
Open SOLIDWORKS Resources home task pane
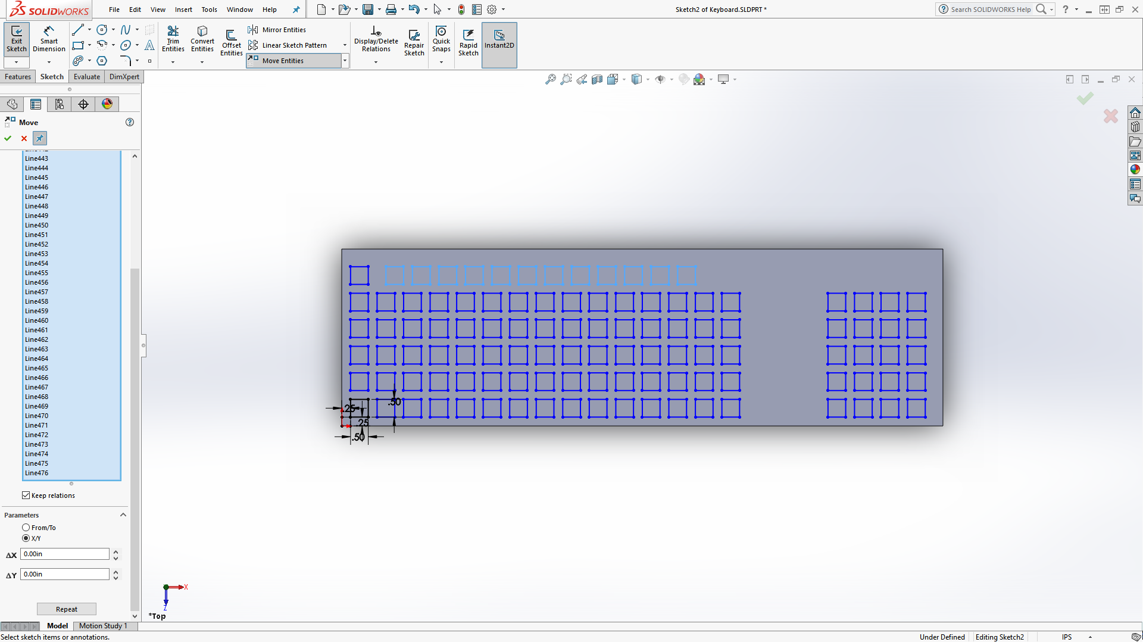(x=1135, y=113)
